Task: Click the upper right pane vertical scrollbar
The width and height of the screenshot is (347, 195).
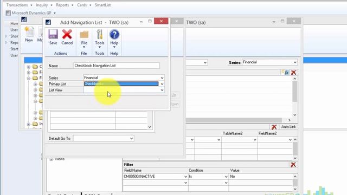Action: (295, 92)
